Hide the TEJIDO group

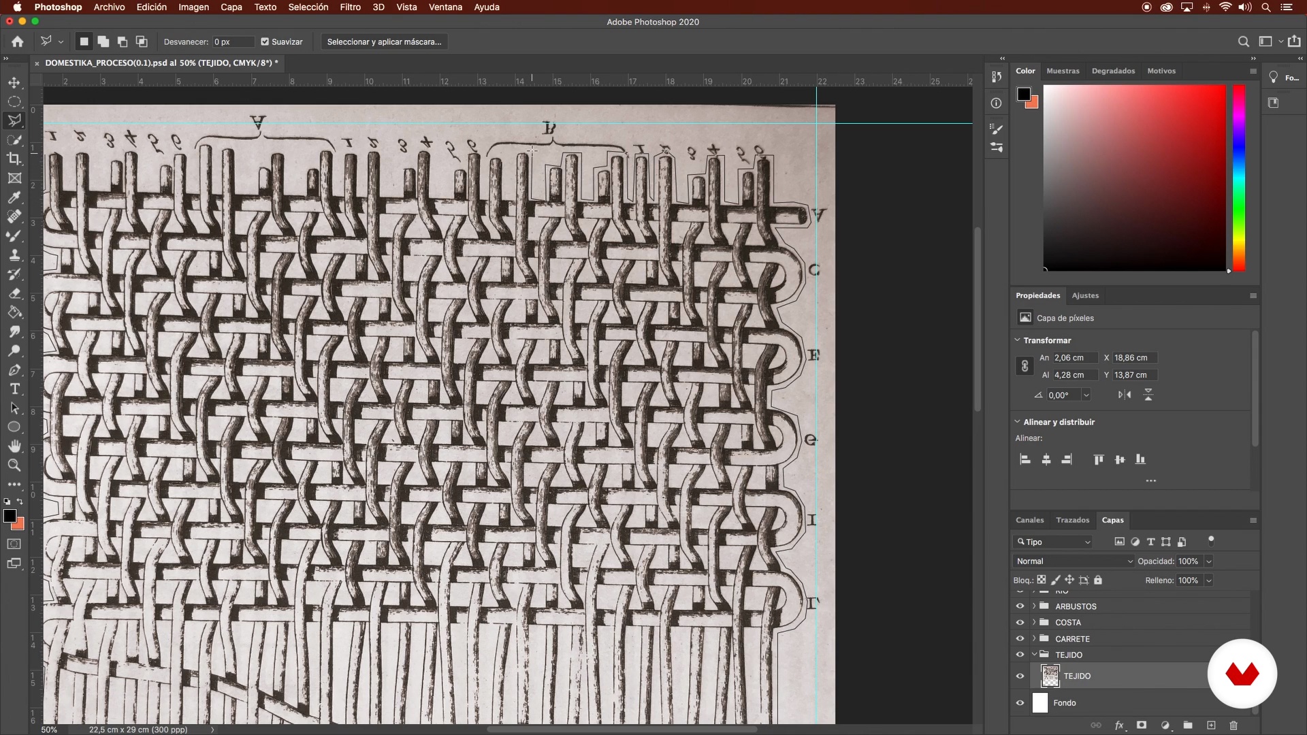[x=1020, y=655]
